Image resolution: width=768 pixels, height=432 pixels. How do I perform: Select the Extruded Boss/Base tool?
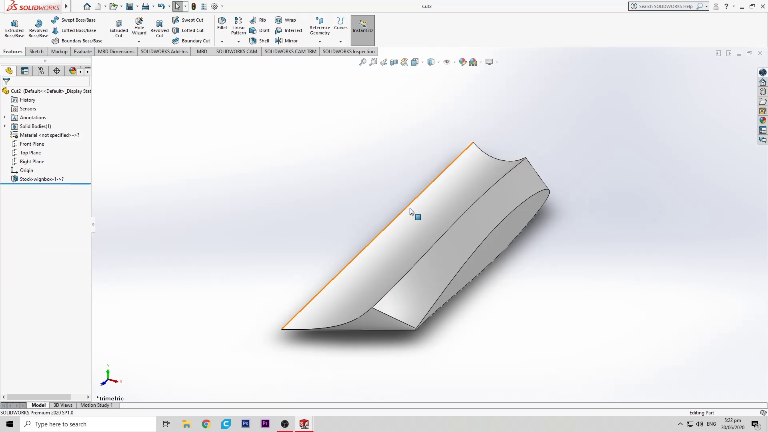(x=14, y=29)
